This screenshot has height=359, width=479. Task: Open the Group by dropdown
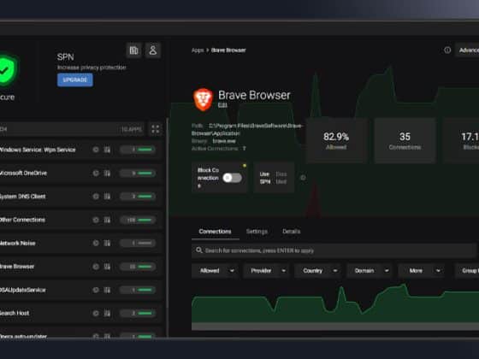pyautogui.click(x=467, y=270)
